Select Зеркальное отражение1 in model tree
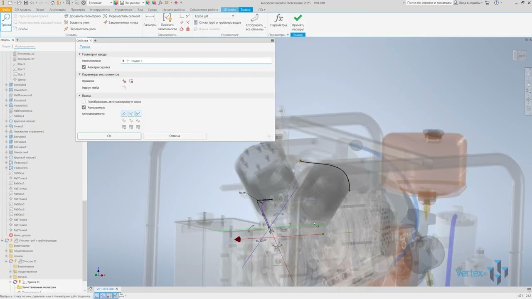Image resolution: width=532 pixels, height=299 pixels. coord(29,132)
